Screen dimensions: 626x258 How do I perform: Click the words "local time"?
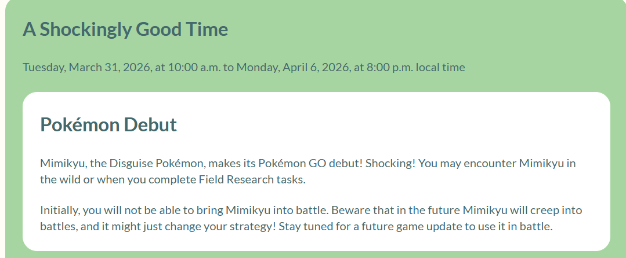click(x=440, y=67)
